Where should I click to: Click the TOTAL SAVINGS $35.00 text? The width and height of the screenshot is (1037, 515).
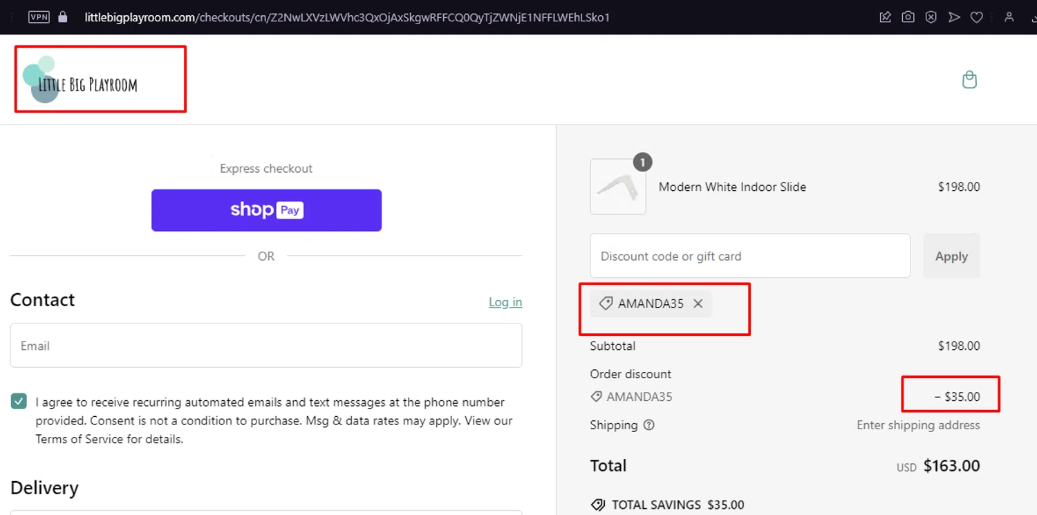pyautogui.click(x=678, y=505)
